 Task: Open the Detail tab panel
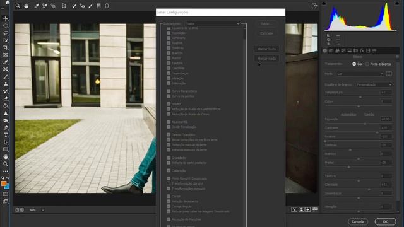tap(337, 50)
